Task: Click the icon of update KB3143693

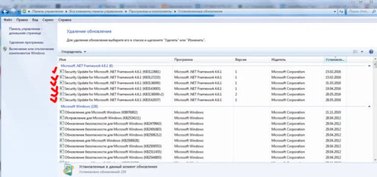Action: tap(62, 88)
